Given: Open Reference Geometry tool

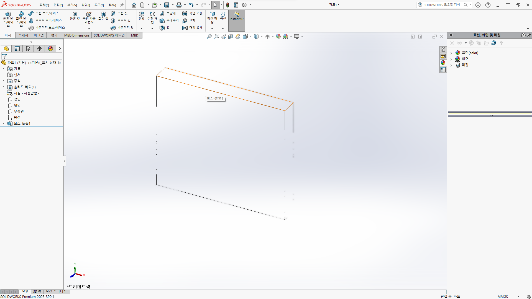Looking at the screenshot, I should tap(212, 18).
